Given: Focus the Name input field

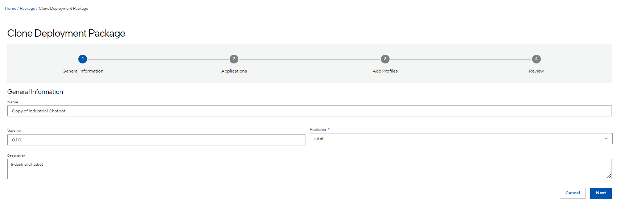Looking at the screenshot, I should click(x=309, y=111).
